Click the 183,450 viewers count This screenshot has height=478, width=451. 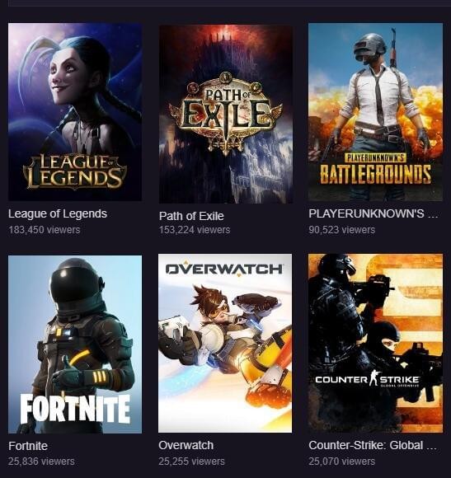coord(45,230)
